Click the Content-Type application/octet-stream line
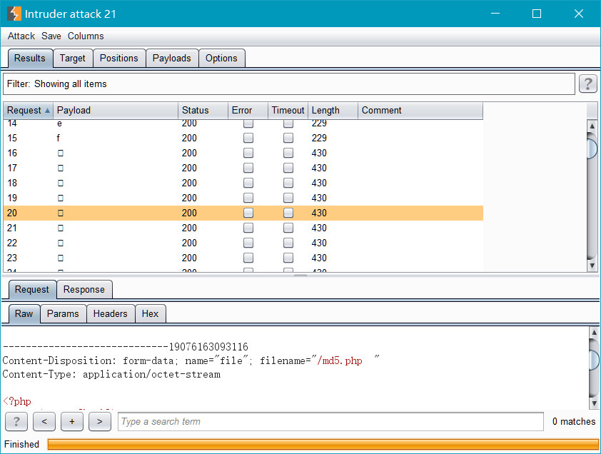The image size is (601, 454). (111, 374)
